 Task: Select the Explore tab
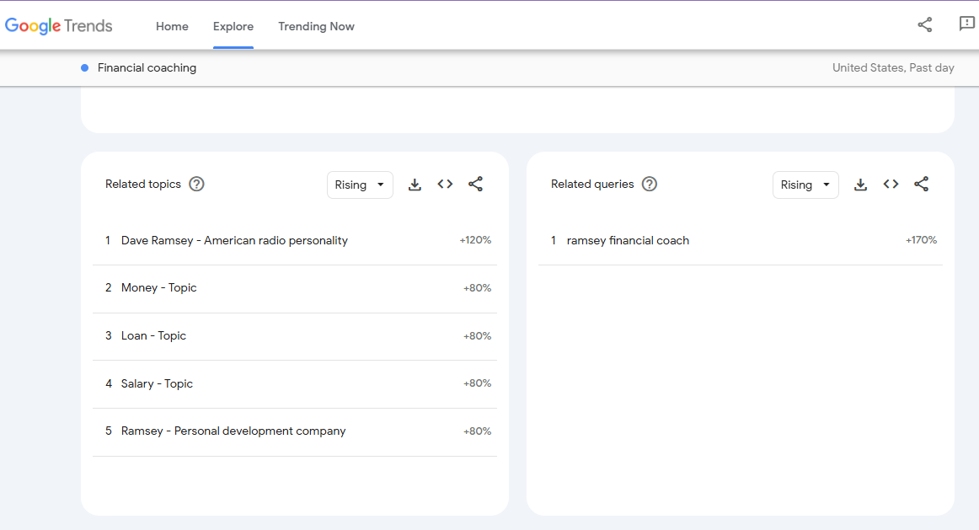(x=233, y=26)
